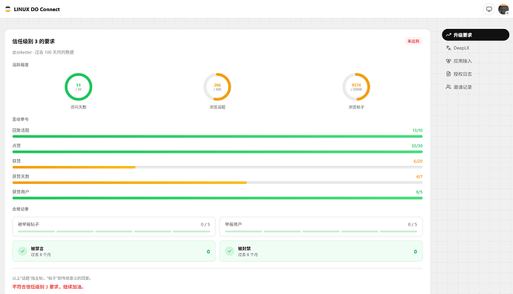
Task: Click the LINUX DO Connect title text
Action: [36, 9]
